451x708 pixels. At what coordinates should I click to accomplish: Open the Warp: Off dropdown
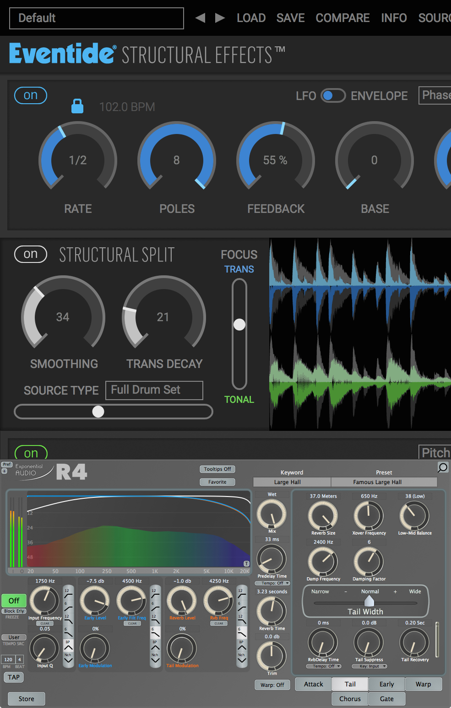(272, 685)
